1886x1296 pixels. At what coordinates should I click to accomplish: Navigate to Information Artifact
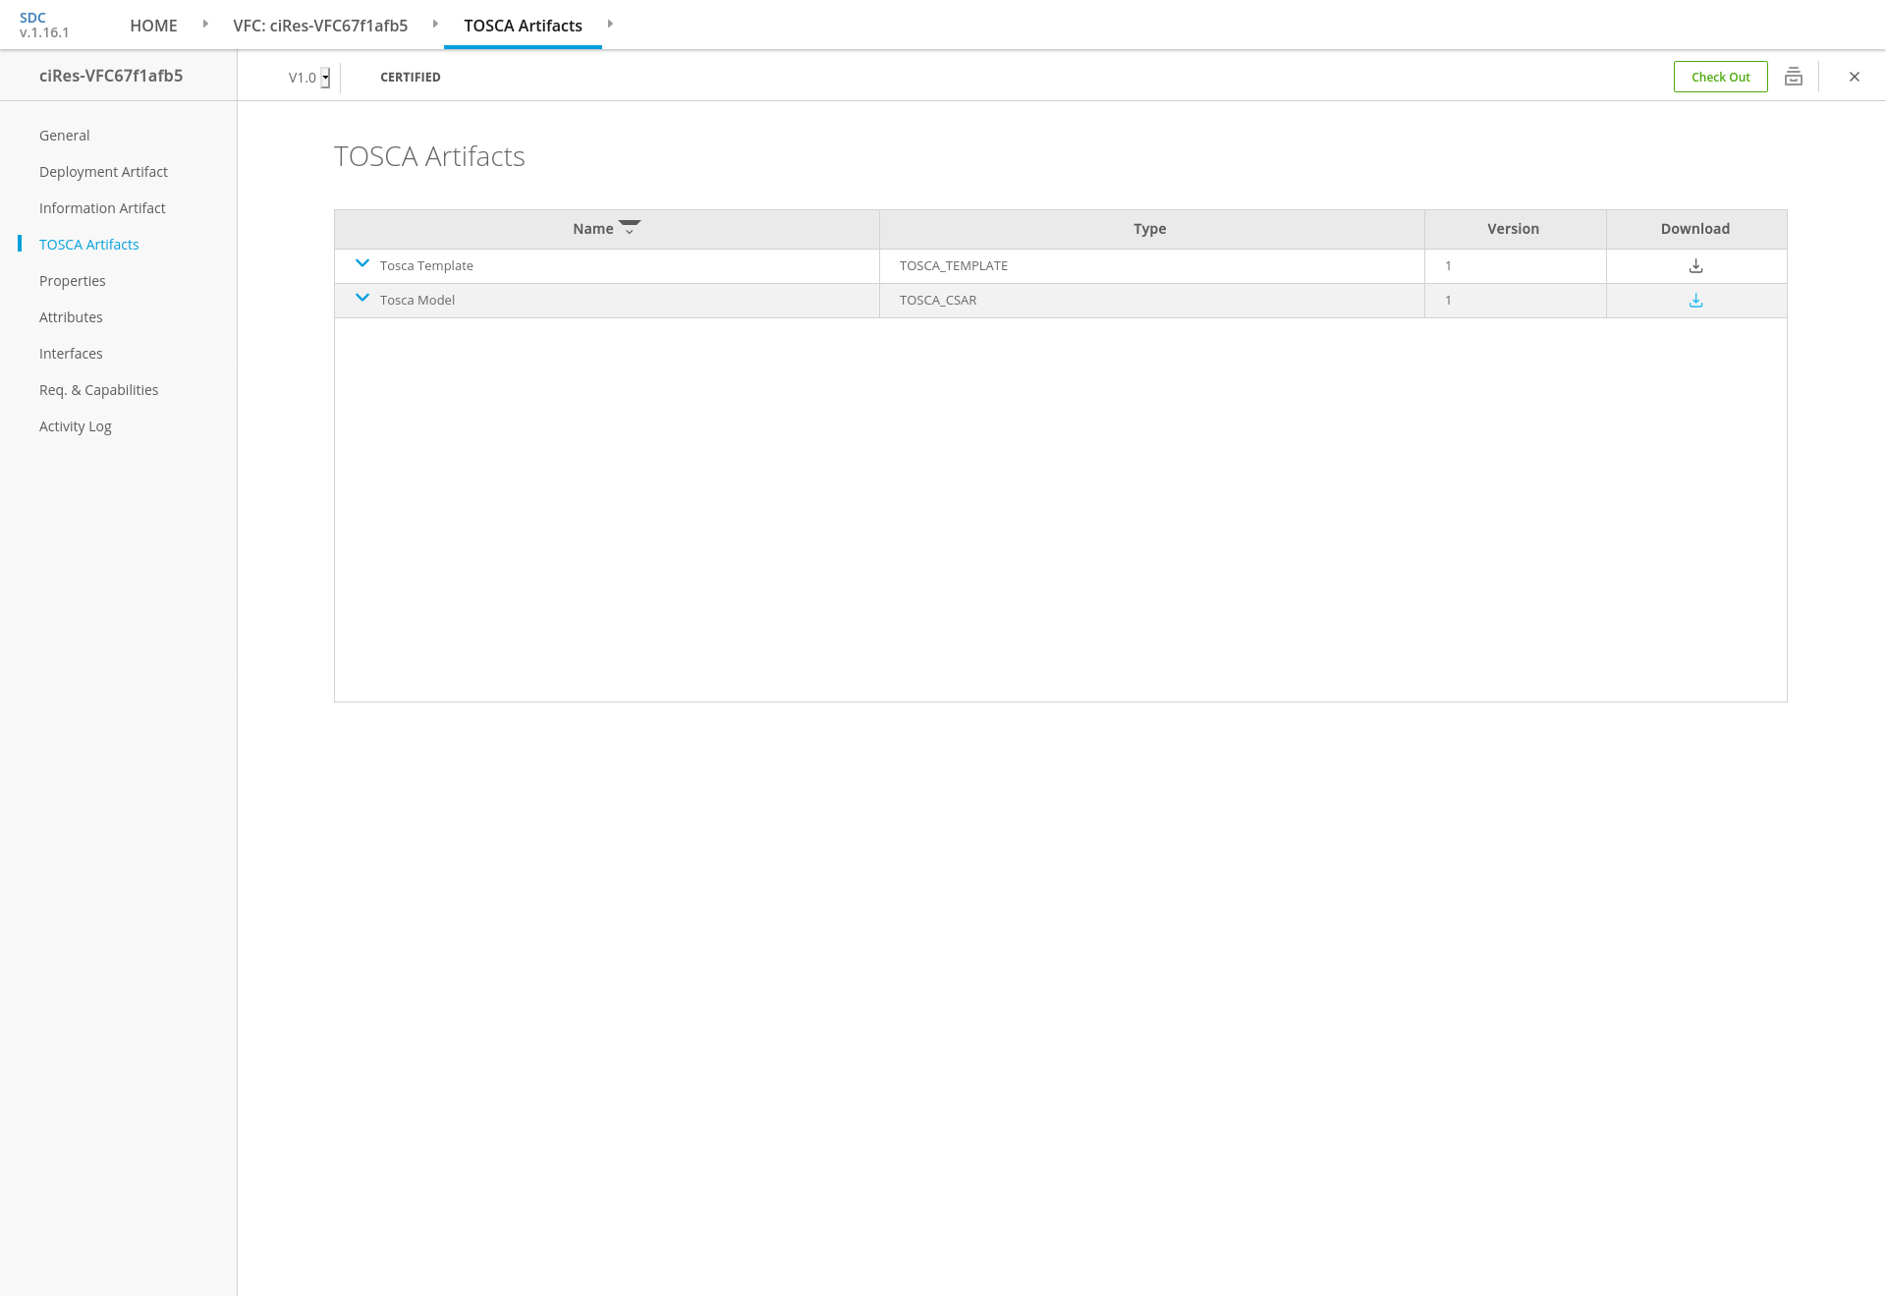tap(102, 208)
